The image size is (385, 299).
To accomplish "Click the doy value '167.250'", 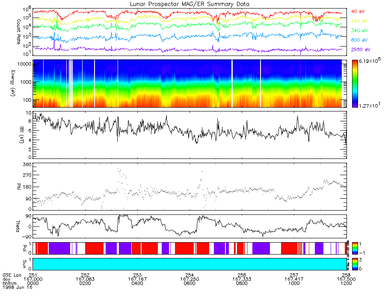I will 190,279.
